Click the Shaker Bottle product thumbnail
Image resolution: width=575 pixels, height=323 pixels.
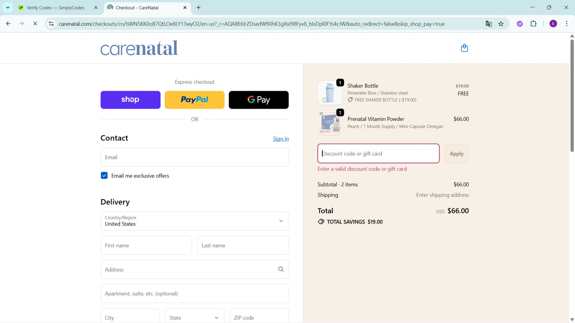point(330,93)
